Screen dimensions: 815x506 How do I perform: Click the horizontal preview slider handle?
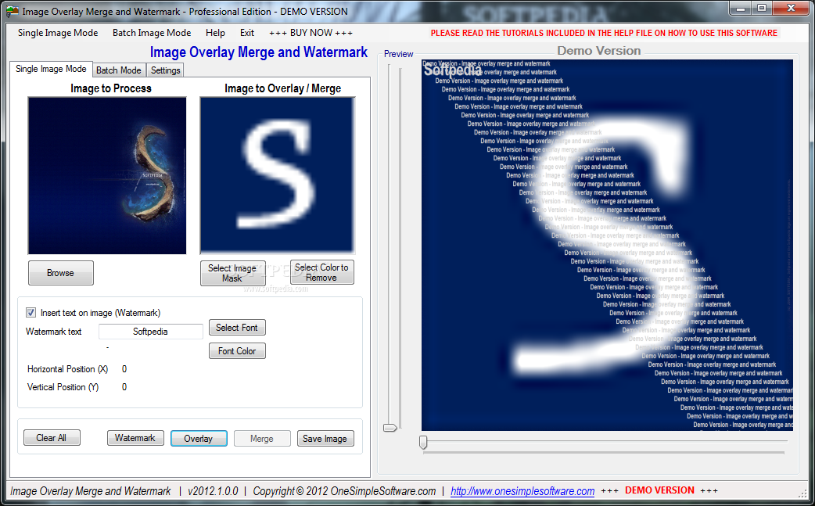pyautogui.click(x=423, y=442)
